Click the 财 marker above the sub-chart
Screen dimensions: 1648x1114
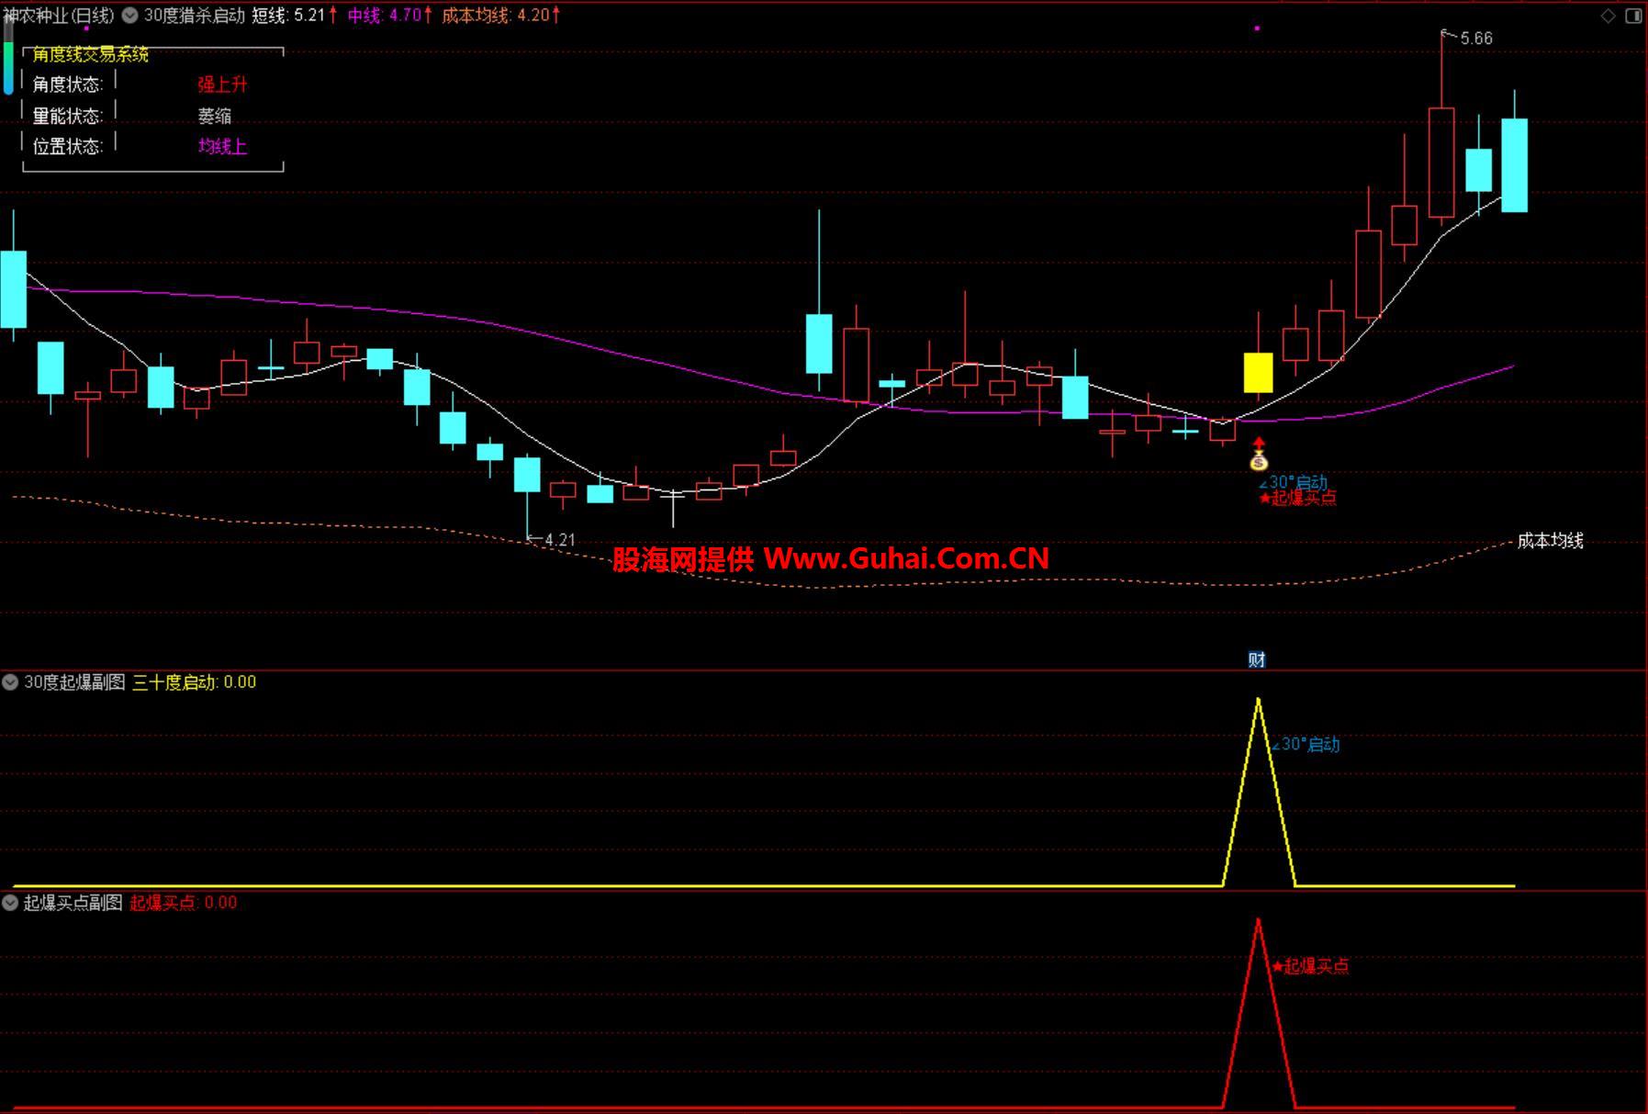[1257, 659]
